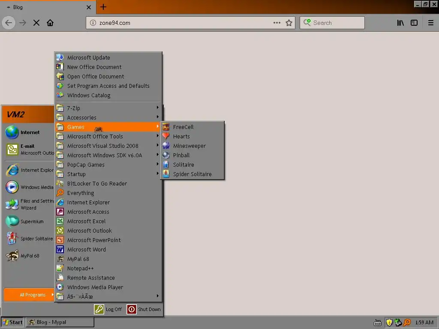439x329 pixels.
Task: Click the Minesweeper mine icon
Action: tap(166, 146)
